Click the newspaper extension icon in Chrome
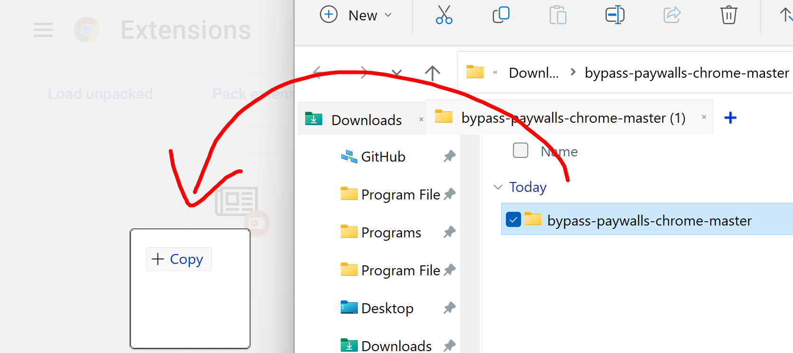 pyautogui.click(x=236, y=201)
